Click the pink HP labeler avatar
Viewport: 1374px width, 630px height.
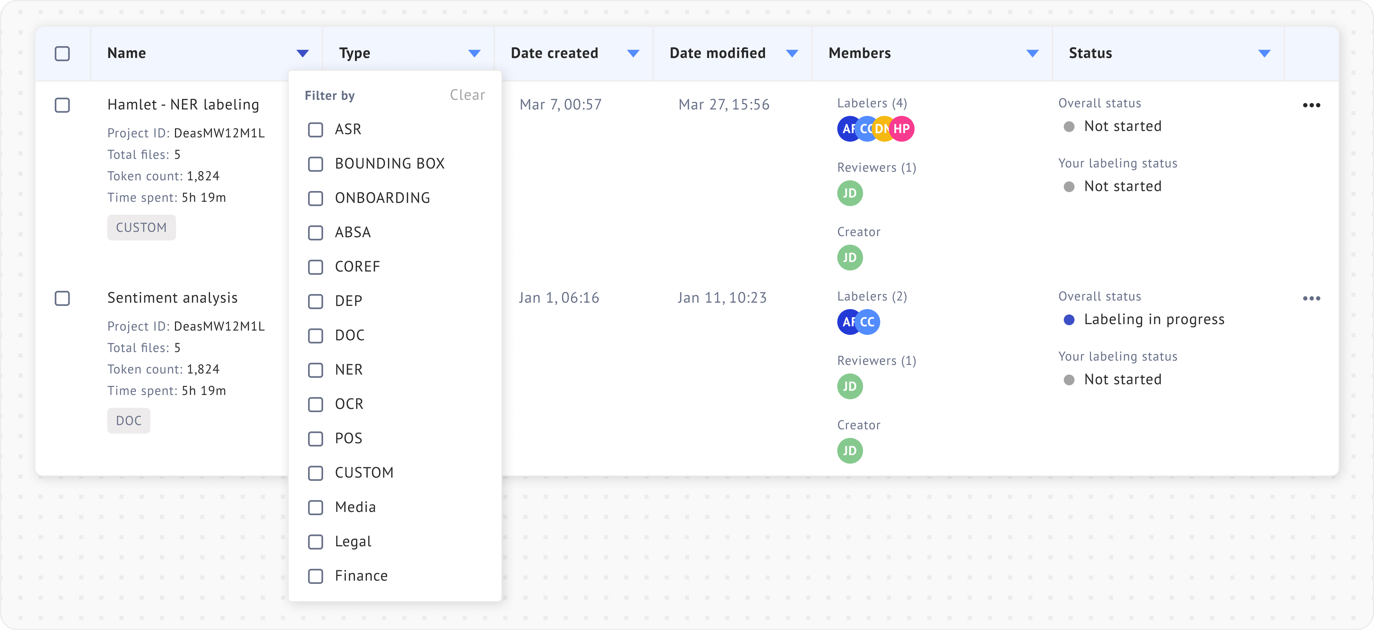point(902,129)
